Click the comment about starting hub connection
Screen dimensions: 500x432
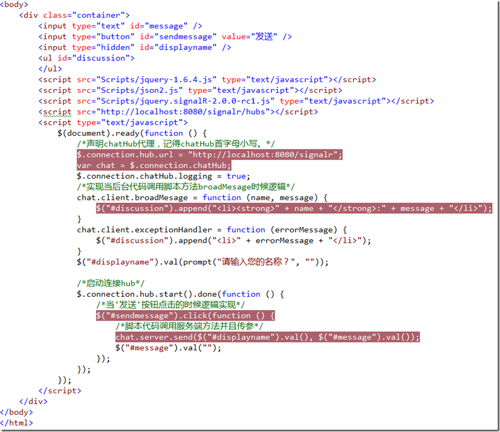coord(111,283)
